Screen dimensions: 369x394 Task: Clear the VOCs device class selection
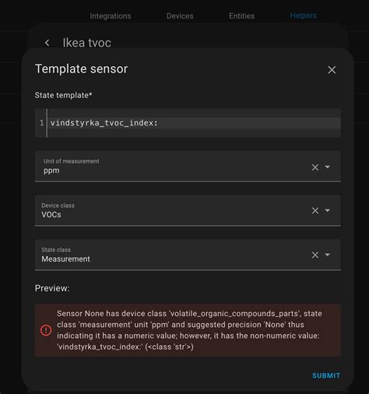click(x=315, y=210)
